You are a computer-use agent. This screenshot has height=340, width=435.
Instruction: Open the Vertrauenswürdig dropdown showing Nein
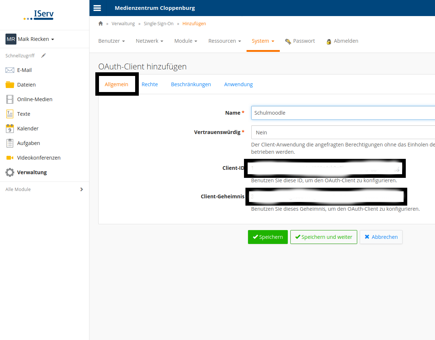point(343,132)
